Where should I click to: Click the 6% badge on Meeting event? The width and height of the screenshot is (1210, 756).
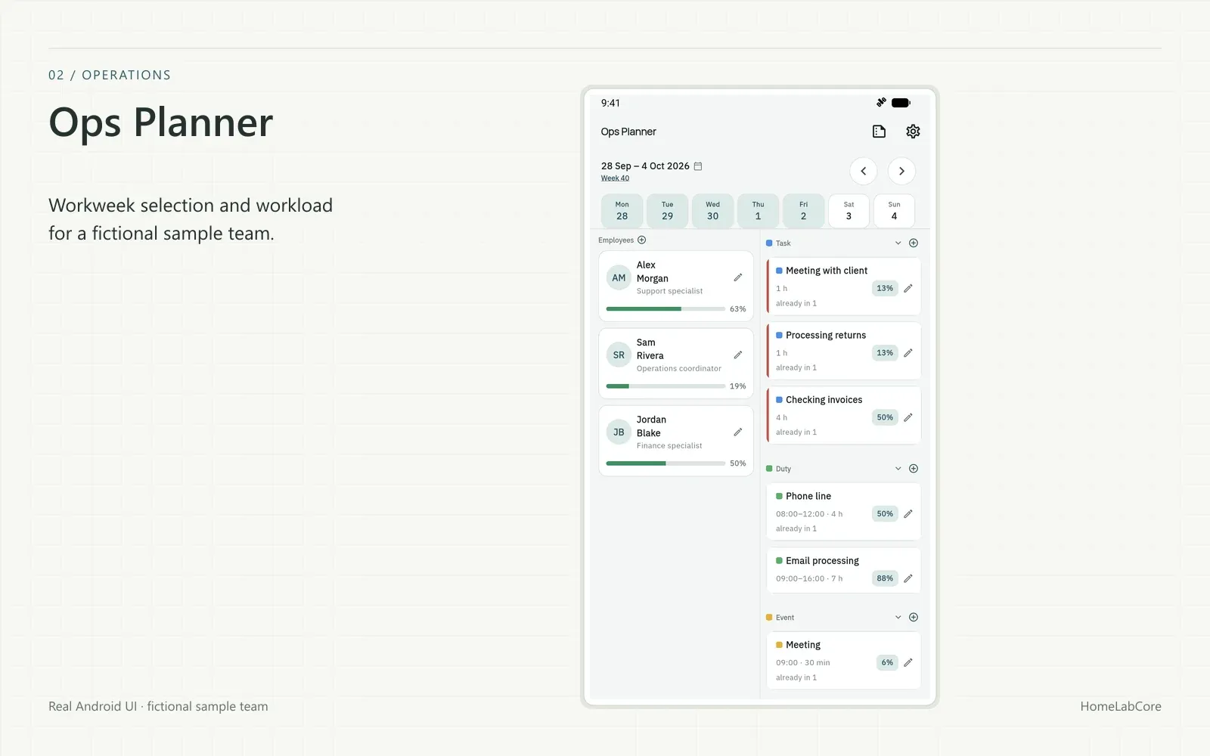click(887, 663)
